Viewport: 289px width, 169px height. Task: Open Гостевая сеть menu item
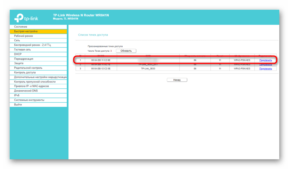tap(22, 50)
